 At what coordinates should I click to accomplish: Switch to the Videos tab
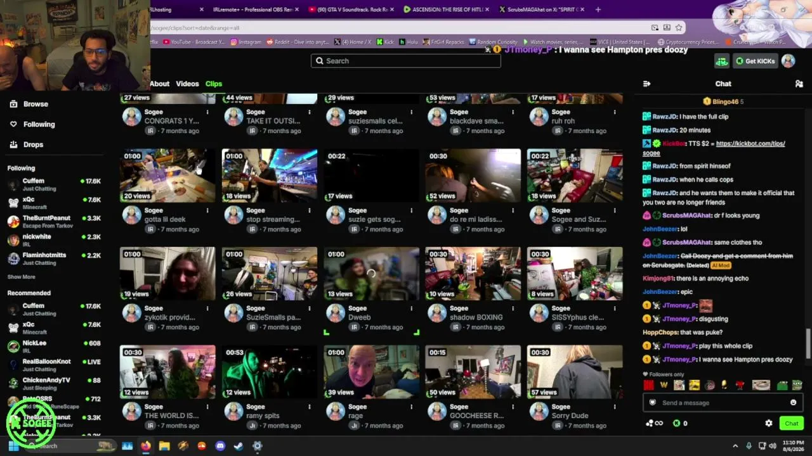pyautogui.click(x=187, y=84)
